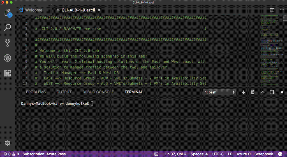Click the smiley feedback icon
The image size is (287, 157).
coord(280,154)
